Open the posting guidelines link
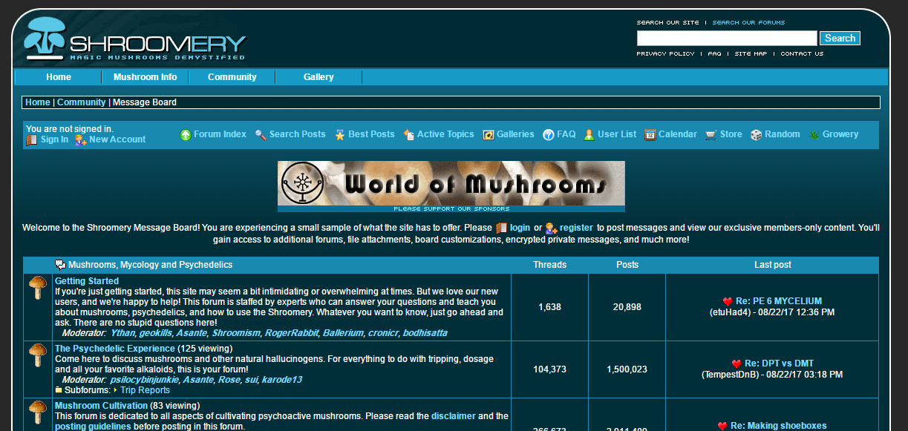This screenshot has width=908, height=431. tap(93, 427)
